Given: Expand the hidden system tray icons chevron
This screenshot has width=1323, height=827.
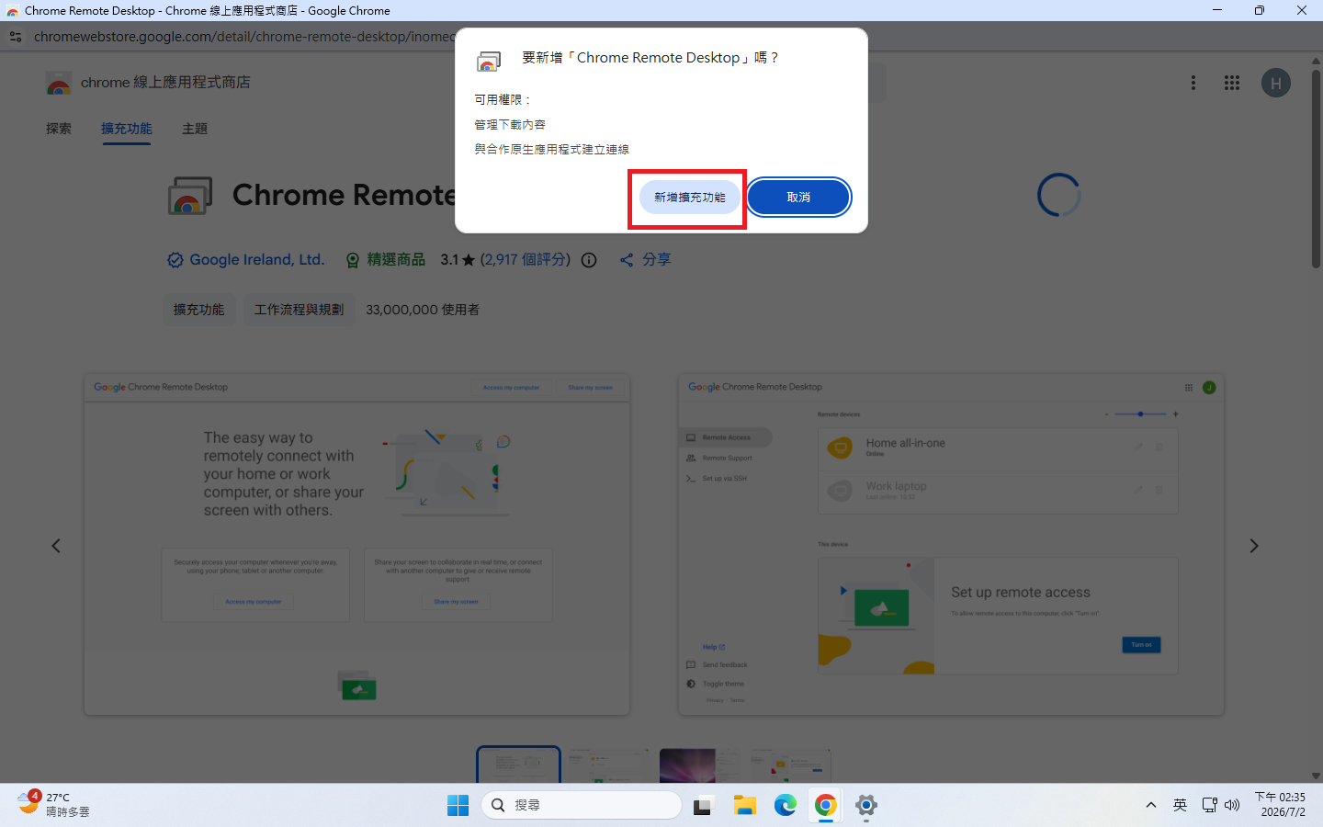Looking at the screenshot, I should coord(1150,805).
